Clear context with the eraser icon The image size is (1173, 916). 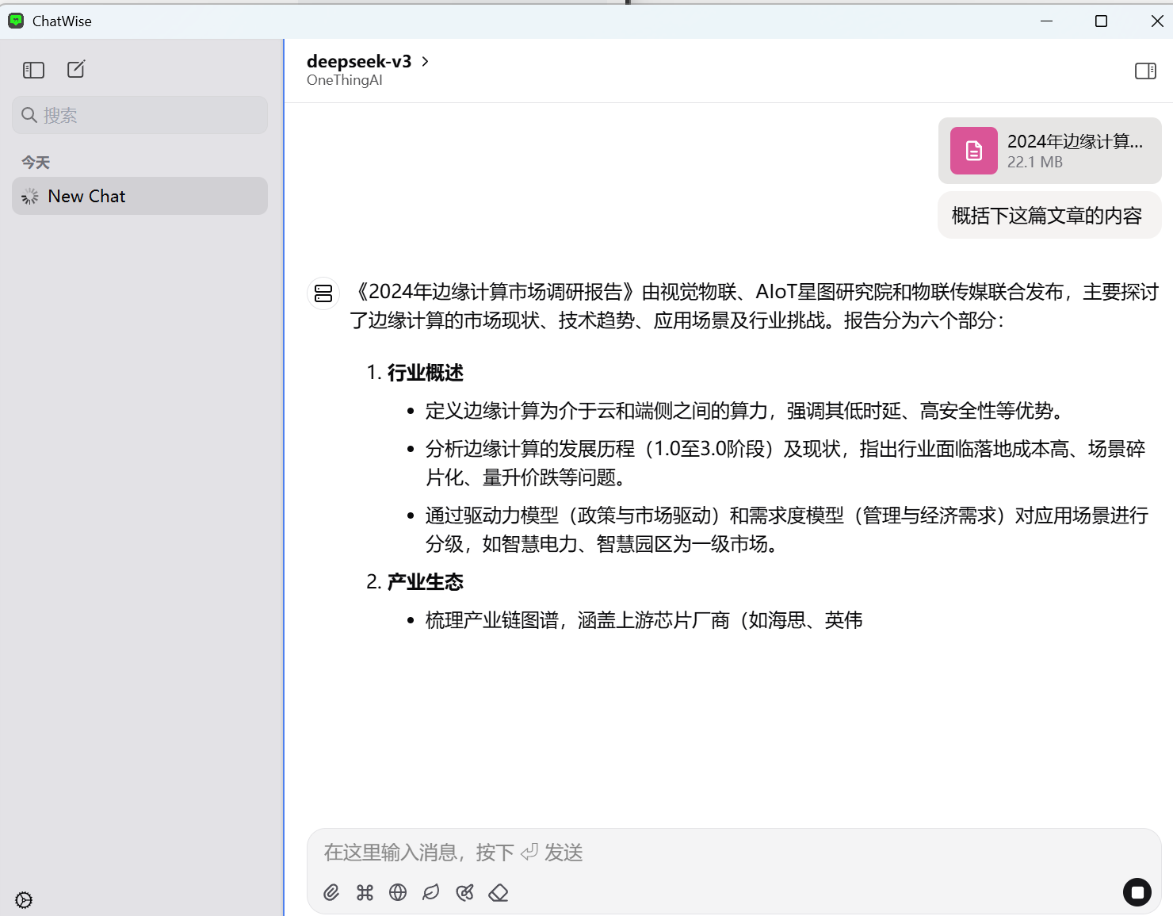(499, 893)
